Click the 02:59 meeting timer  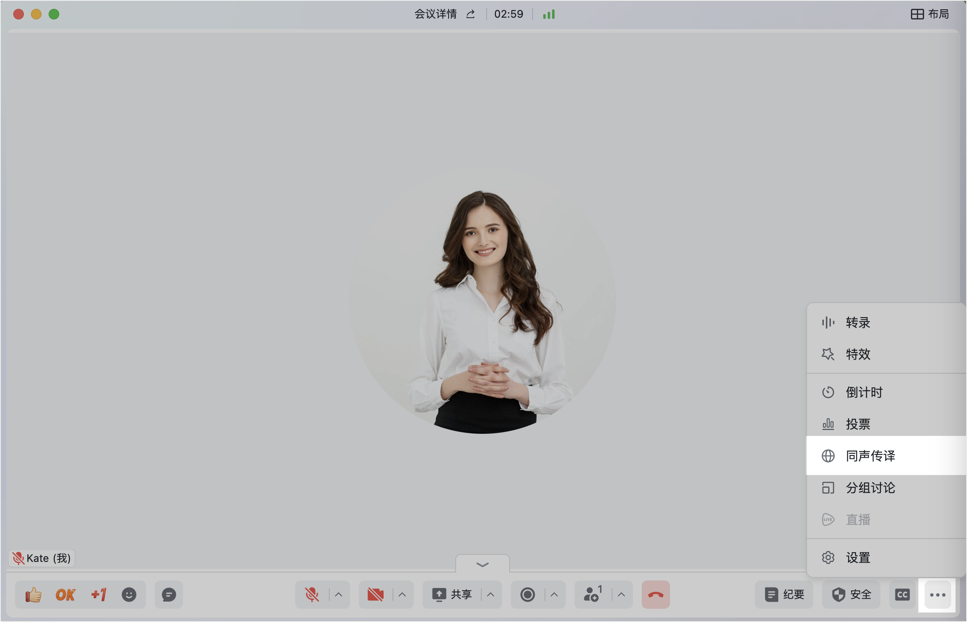click(509, 14)
